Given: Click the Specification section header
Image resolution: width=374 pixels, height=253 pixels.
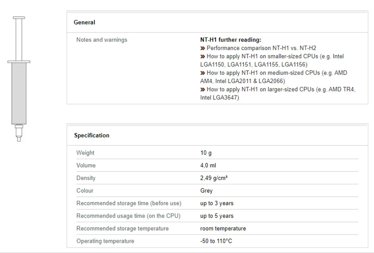Looking at the screenshot, I should coord(92,135).
